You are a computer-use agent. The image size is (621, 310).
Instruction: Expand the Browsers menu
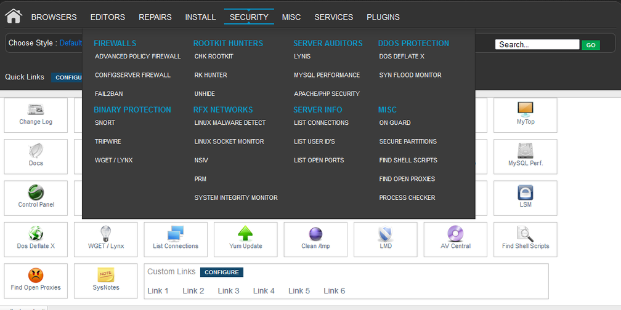tap(54, 17)
